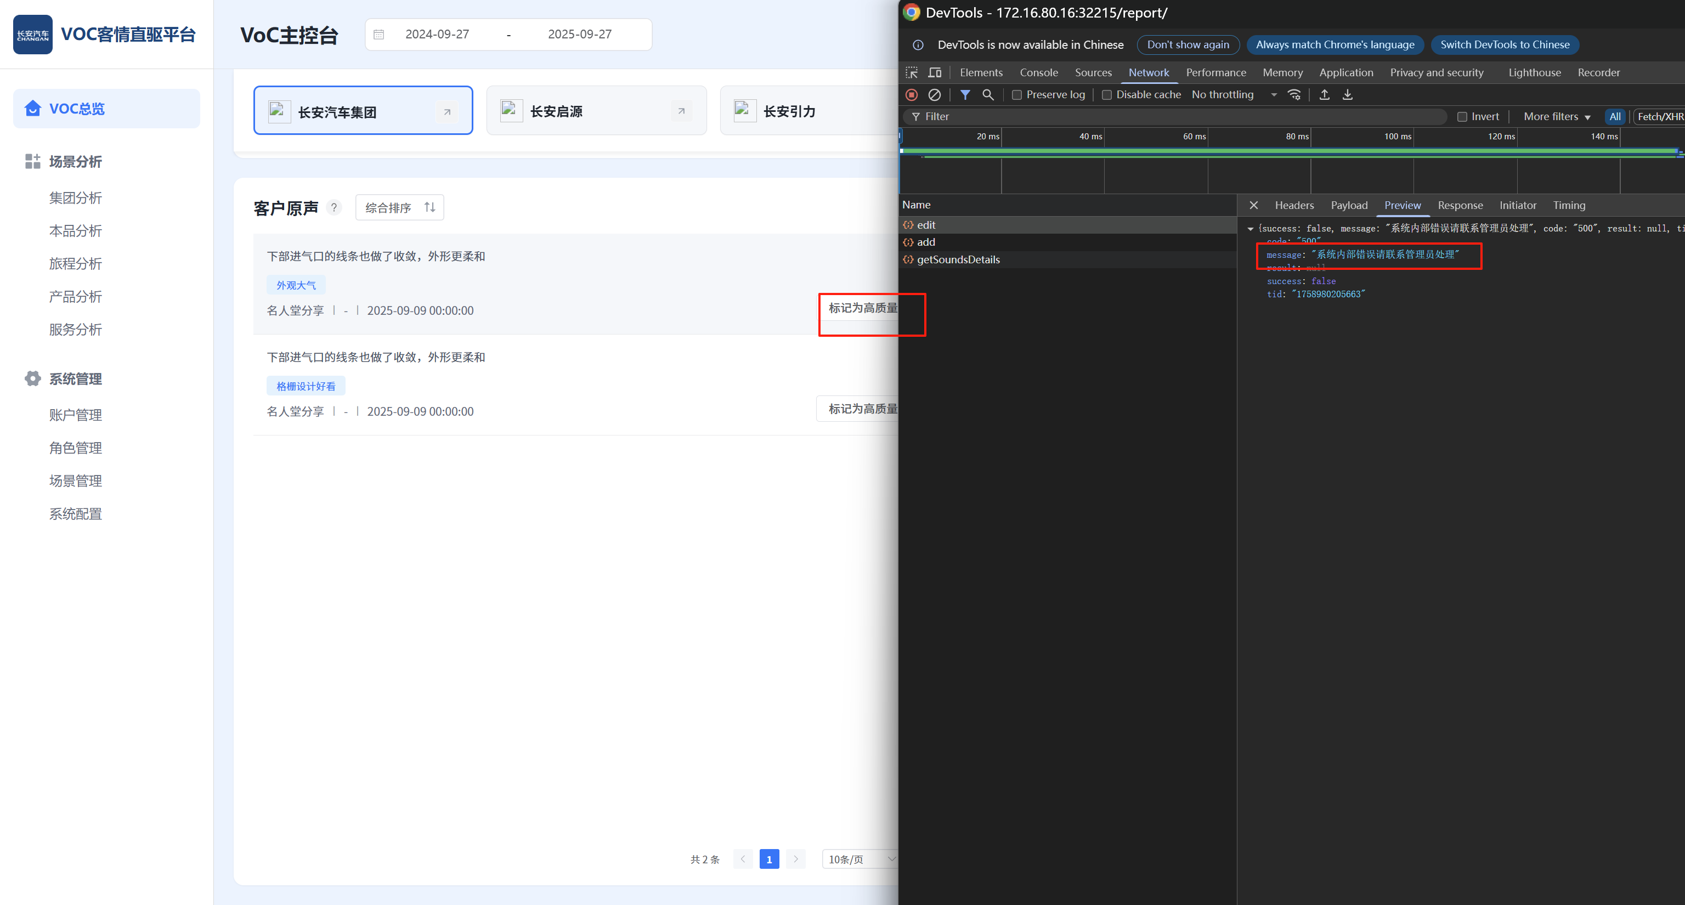The image size is (1685, 905).
Task: Click the import HAR upload icon
Action: 1324,95
